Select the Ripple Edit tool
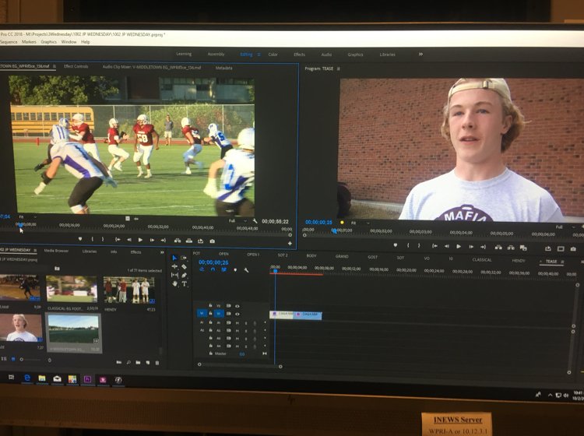The width and height of the screenshot is (584, 436). tap(174, 266)
